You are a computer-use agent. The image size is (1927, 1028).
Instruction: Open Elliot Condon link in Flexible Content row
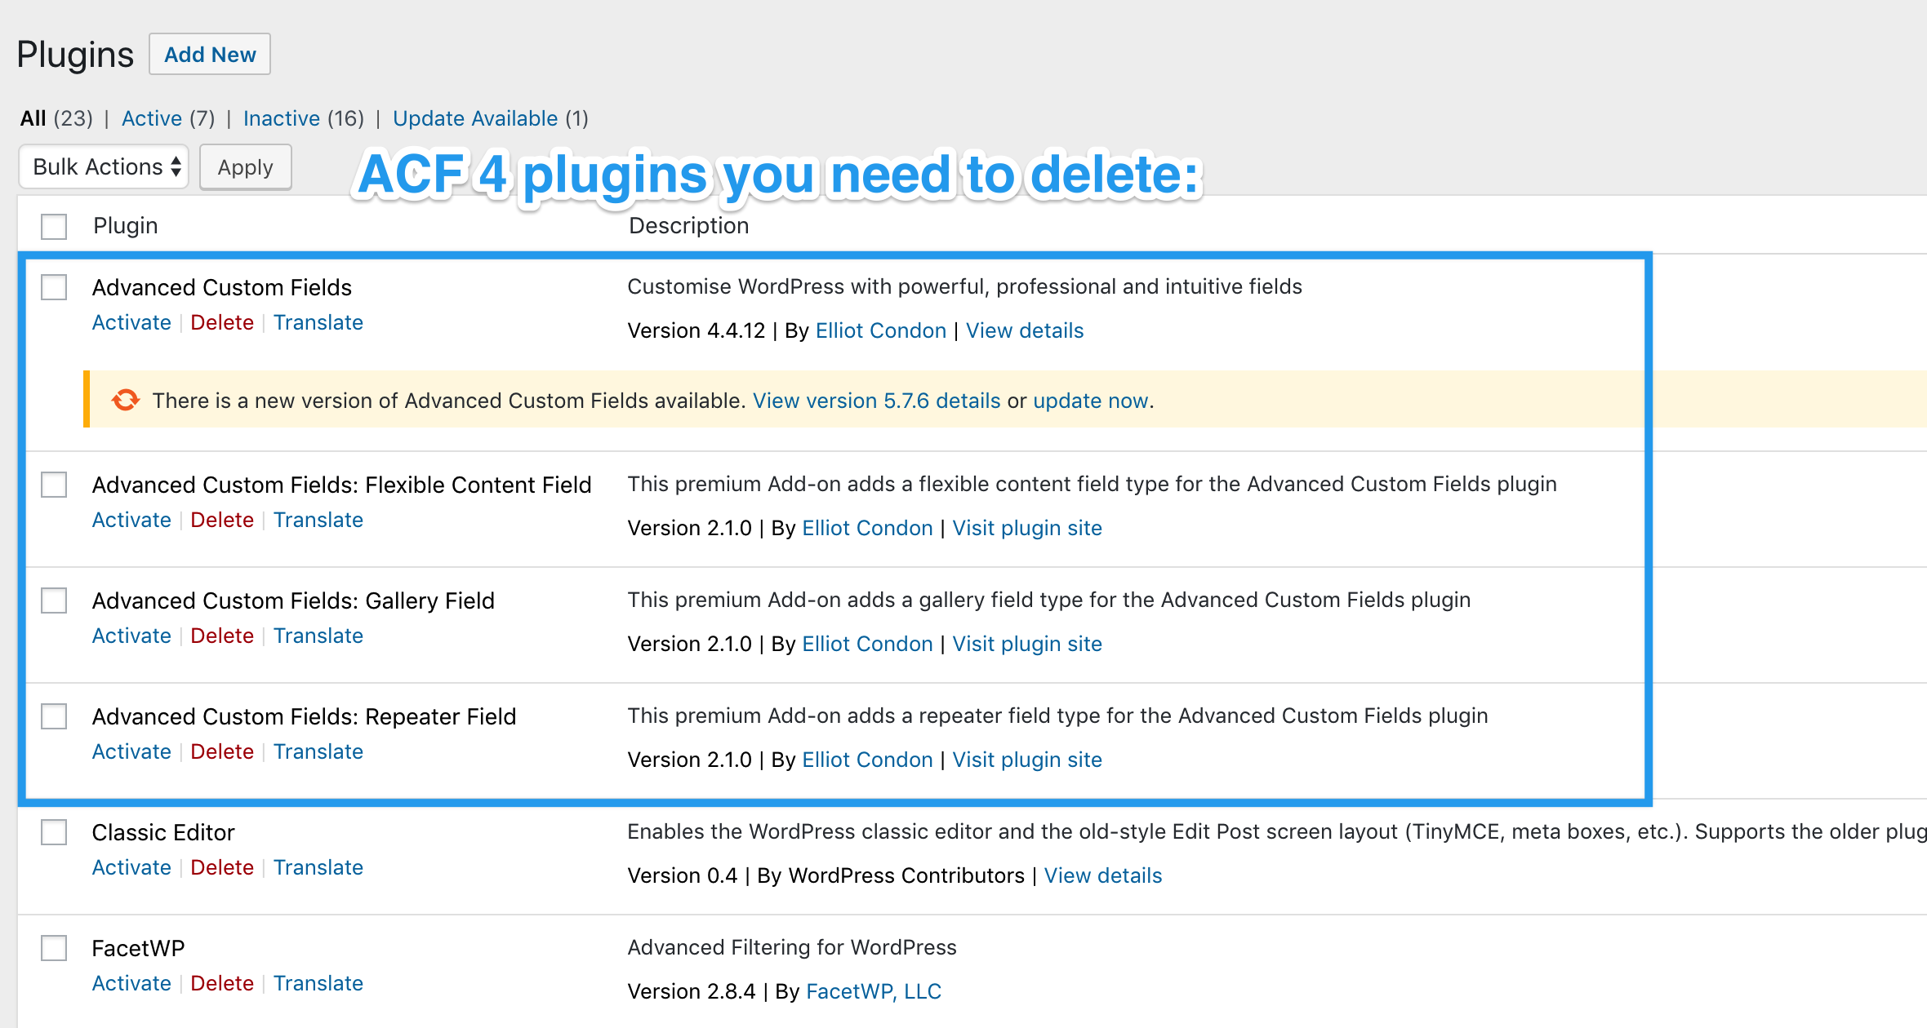coord(867,528)
